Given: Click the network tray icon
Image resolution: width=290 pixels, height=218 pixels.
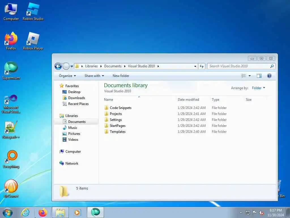Looking at the screenshot, I should pos(248,213).
